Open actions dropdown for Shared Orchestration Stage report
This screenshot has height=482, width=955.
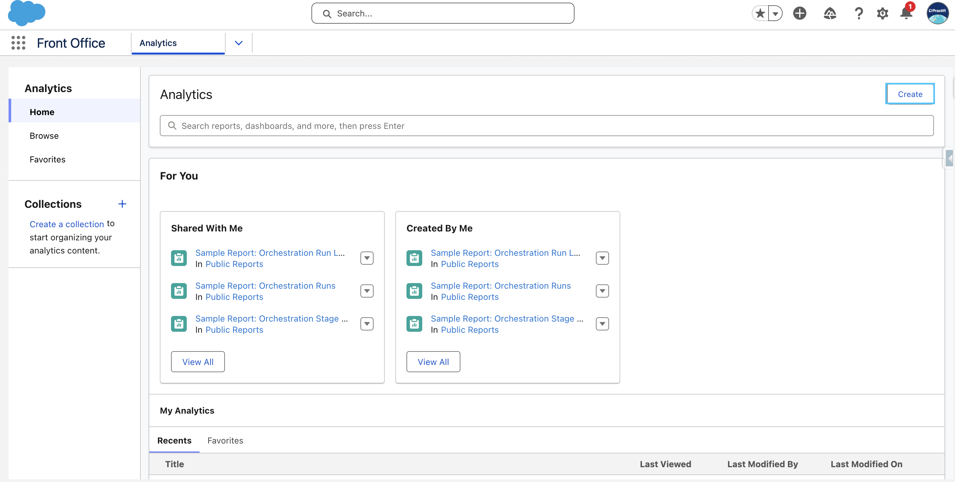click(x=367, y=324)
